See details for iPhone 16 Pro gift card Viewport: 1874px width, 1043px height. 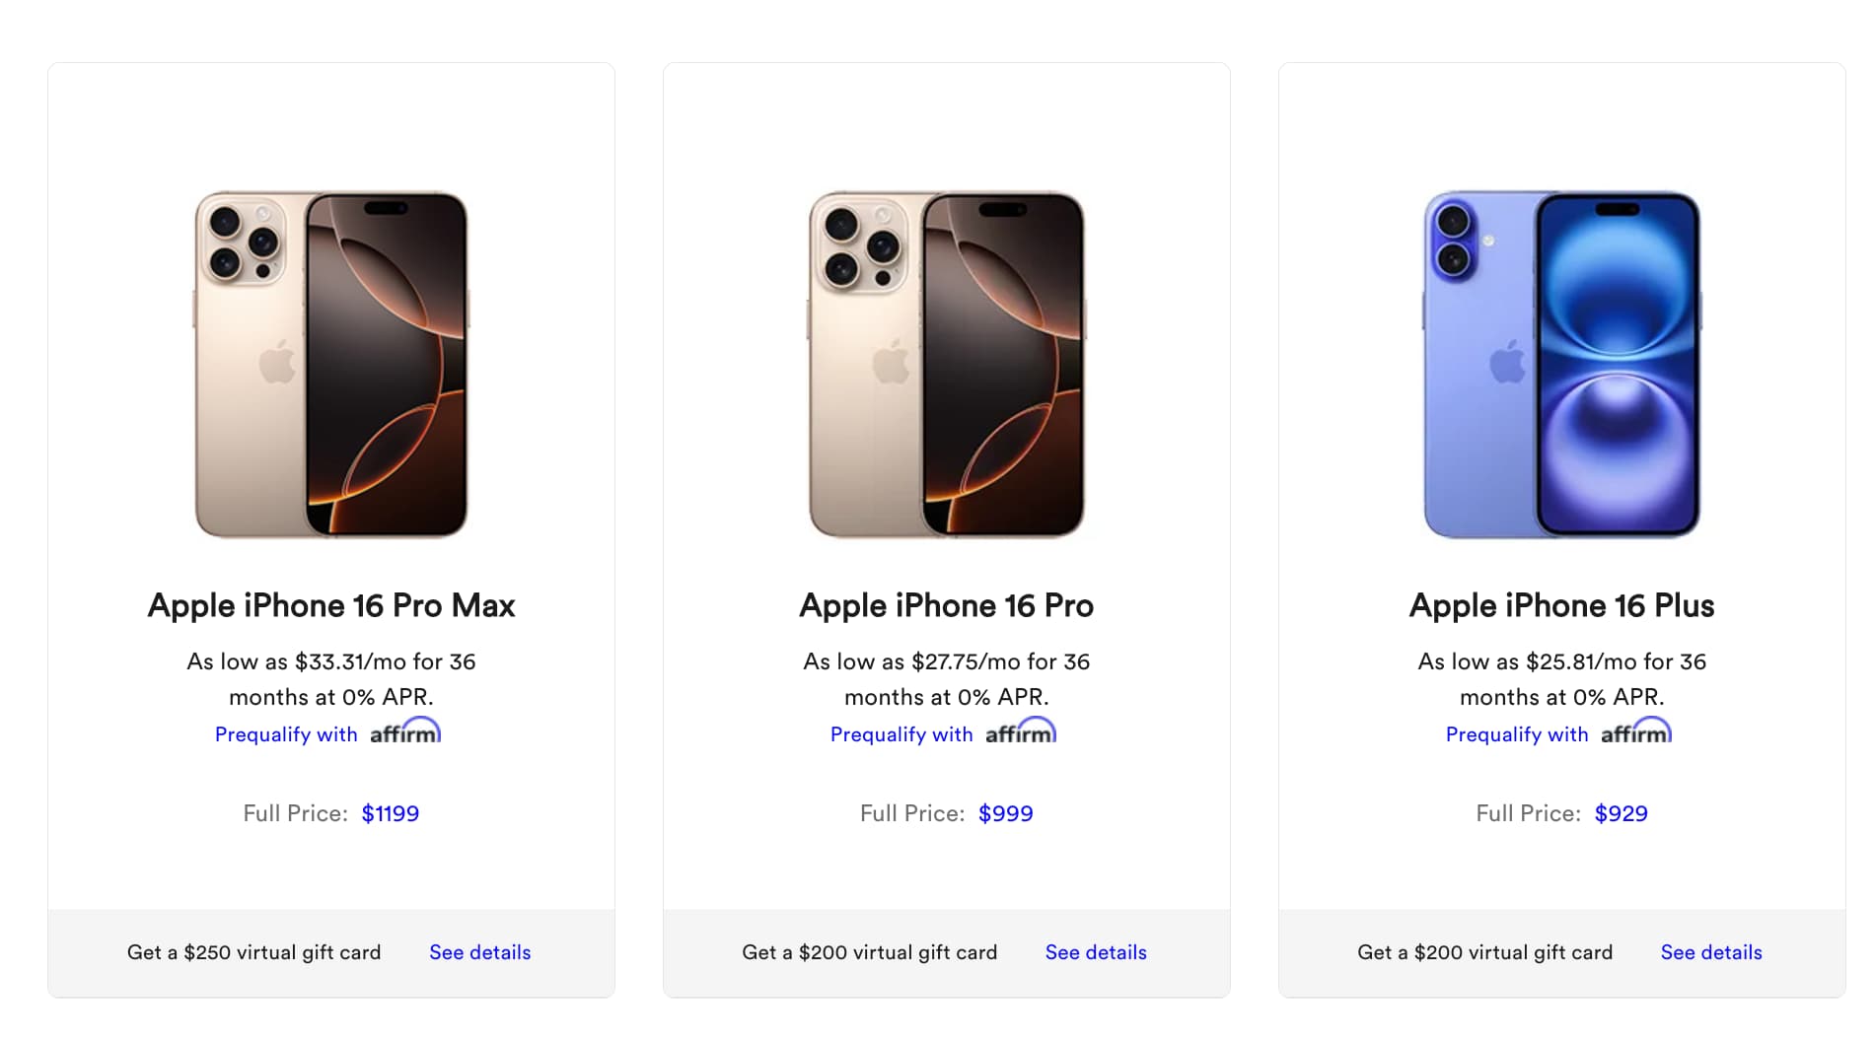pos(1096,952)
